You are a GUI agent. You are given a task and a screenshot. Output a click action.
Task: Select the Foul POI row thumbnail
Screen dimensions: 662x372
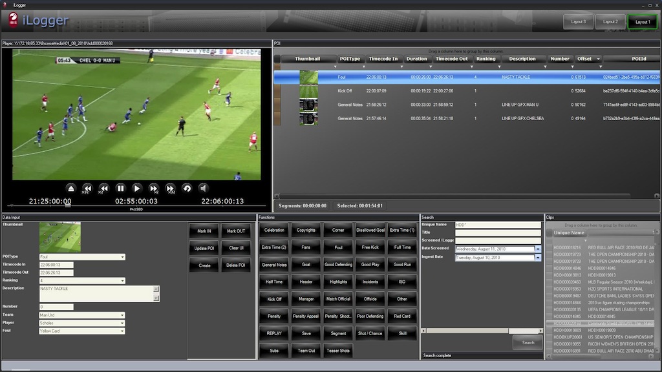tap(308, 77)
